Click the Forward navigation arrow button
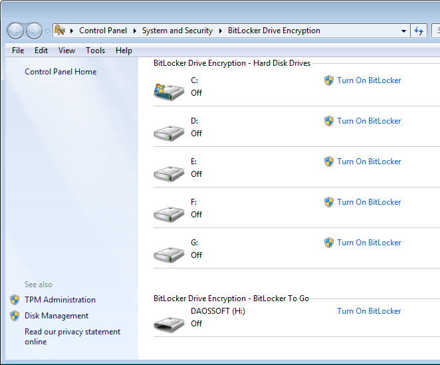The height and width of the screenshot is (365, 440). click(x=34, y=31)
